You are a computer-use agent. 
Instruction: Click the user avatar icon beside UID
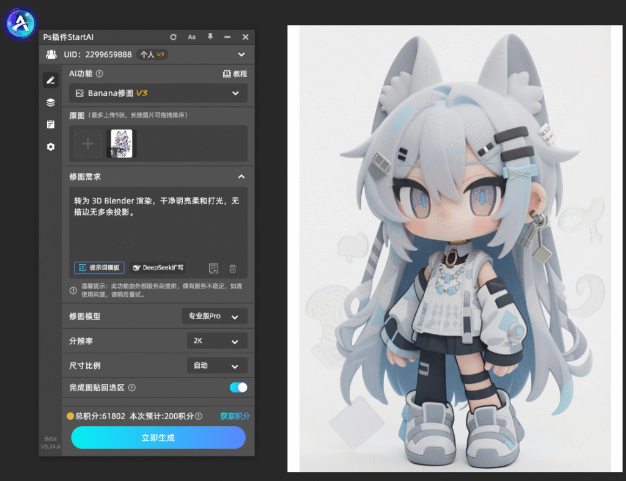click(x=51, y=54)
